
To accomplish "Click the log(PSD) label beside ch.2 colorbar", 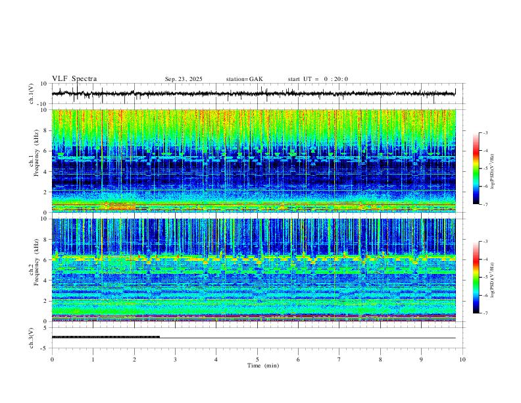I will tap(493, 281).
